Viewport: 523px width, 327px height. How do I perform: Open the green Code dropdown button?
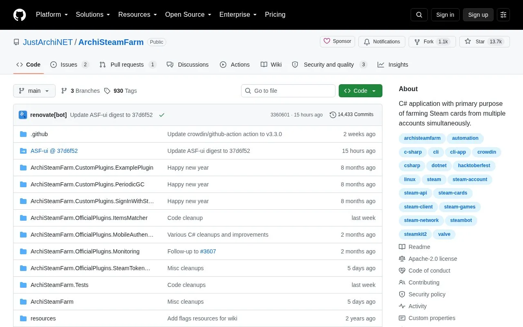[x=360, y=91]
